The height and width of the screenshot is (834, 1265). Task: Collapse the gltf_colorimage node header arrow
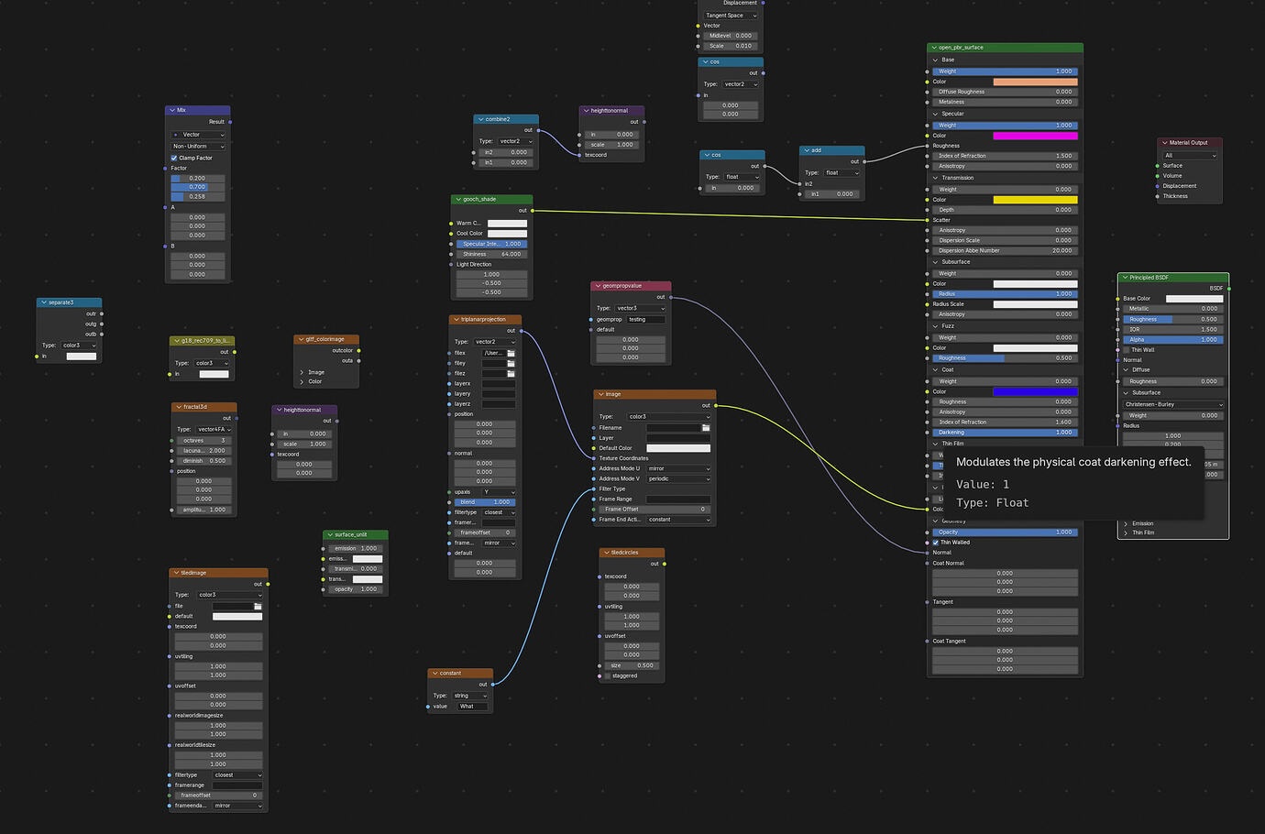click(x=301, y=339)
